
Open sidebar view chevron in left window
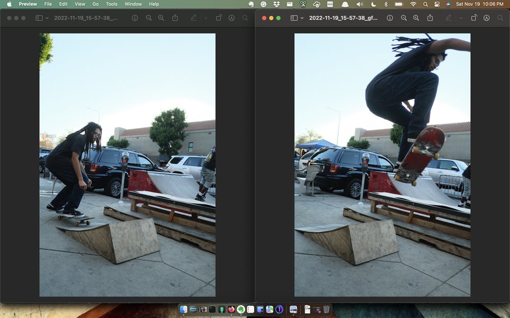tap(47, 18)
